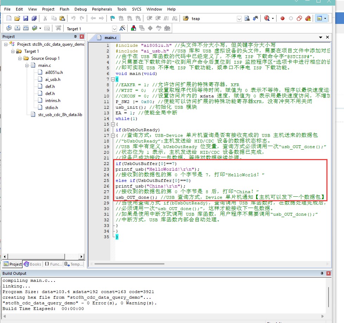
Task: Click the Cut scissors icon
Action: [x=45, y=18]
